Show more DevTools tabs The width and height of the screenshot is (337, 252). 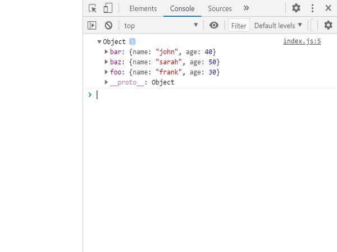(246, 8)
